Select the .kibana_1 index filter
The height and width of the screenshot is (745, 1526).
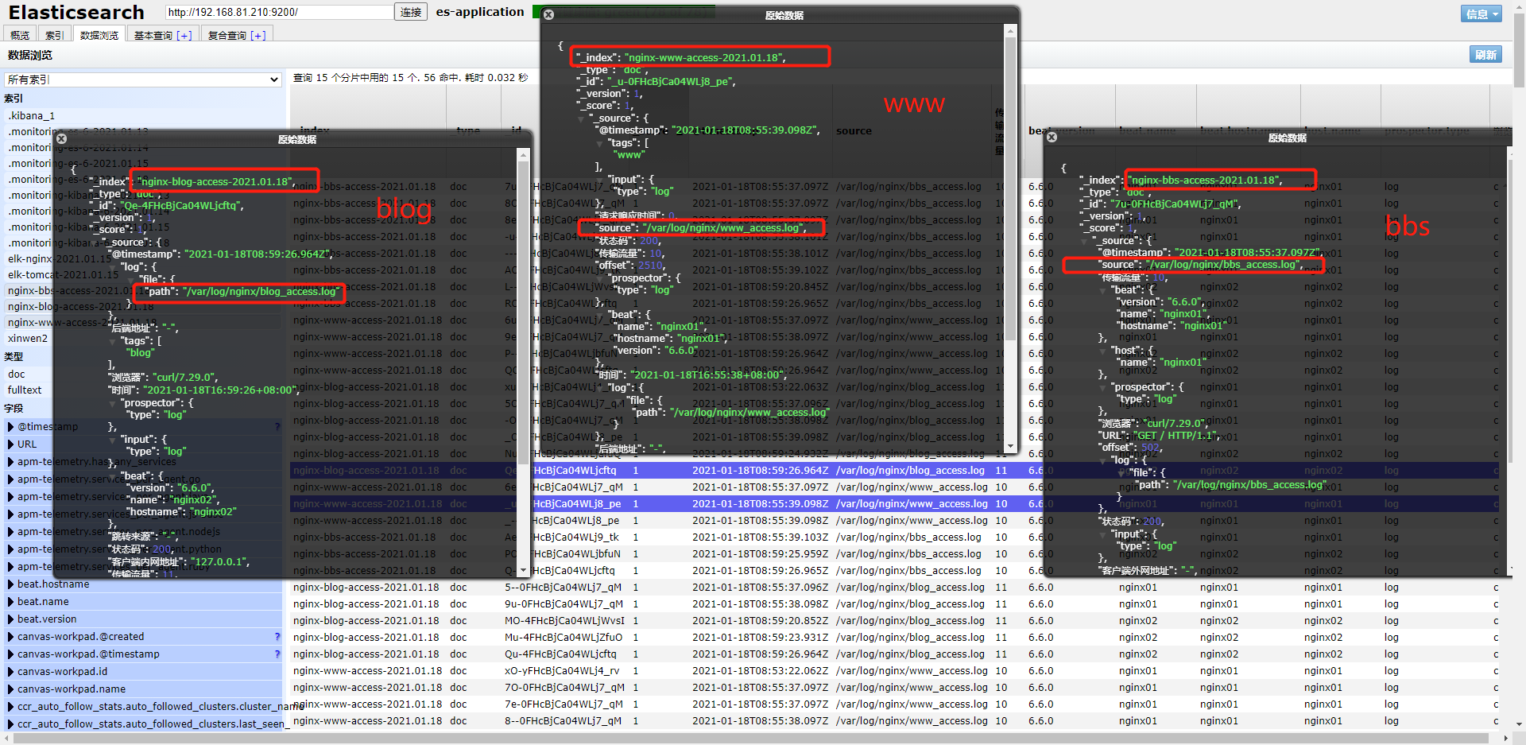[x=32, y=116]
